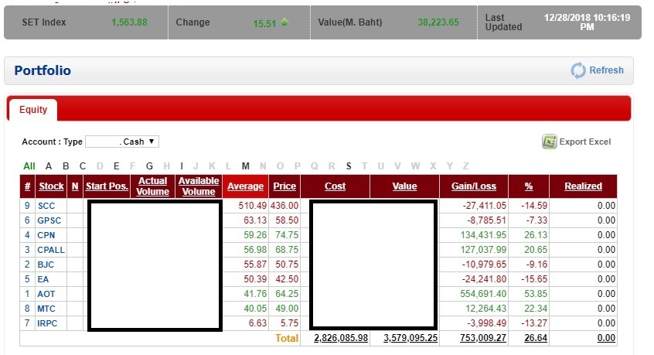Screen dimensions: 654x355
Task: Click total cost 2,826,085.98
Action: pos(341,338)
